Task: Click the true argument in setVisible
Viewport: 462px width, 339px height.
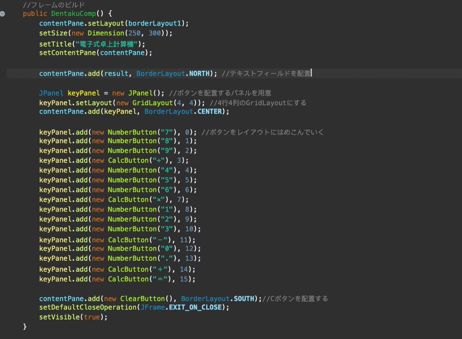Action: (92, 317)
